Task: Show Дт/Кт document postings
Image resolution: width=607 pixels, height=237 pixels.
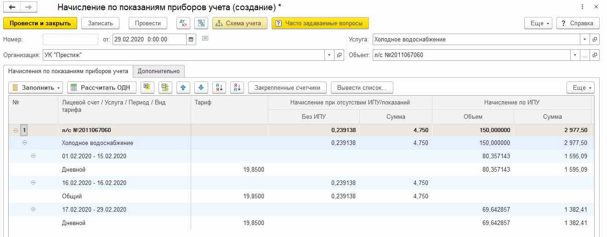Action: 183,23
